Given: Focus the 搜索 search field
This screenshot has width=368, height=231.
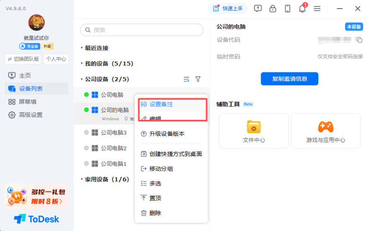Looking at the screenshot, I should [142, 30].
